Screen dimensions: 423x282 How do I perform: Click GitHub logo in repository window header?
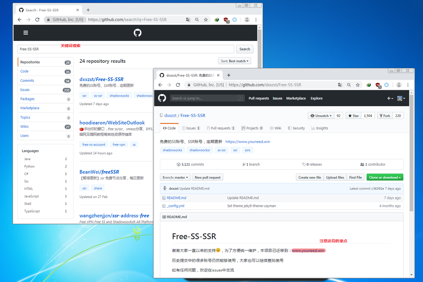coord(162,98)
